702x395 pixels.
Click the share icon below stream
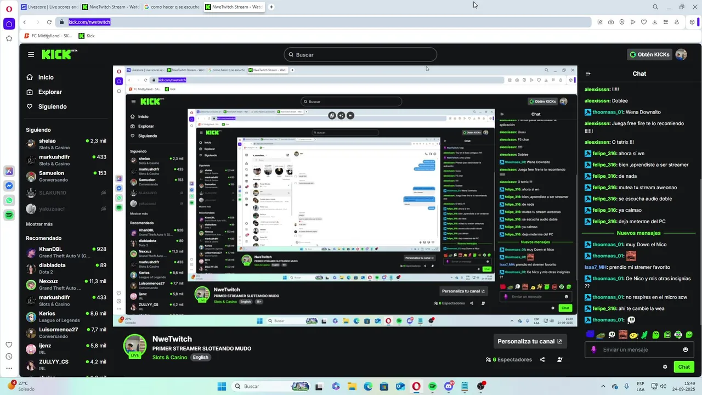point(542,360)
